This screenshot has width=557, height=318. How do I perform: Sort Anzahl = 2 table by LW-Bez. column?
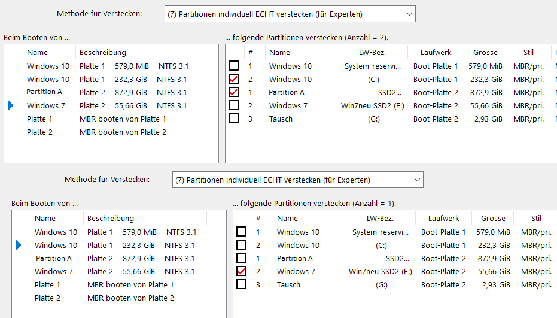pos(372,52)
